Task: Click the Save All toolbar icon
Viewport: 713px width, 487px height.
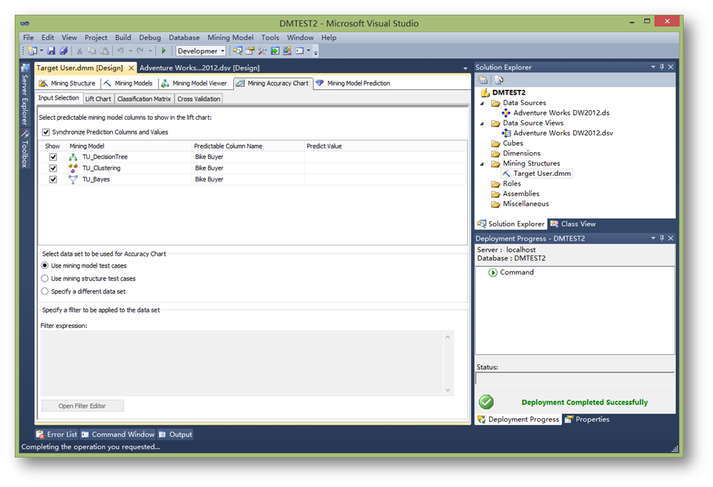Action: point(63,51)
